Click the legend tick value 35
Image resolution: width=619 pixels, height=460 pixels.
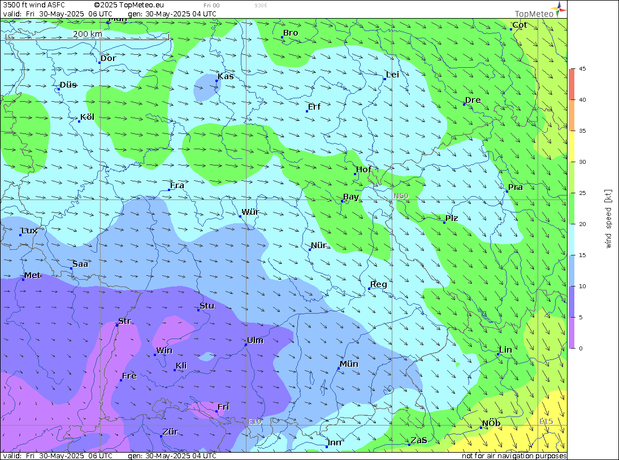[582, 131]
